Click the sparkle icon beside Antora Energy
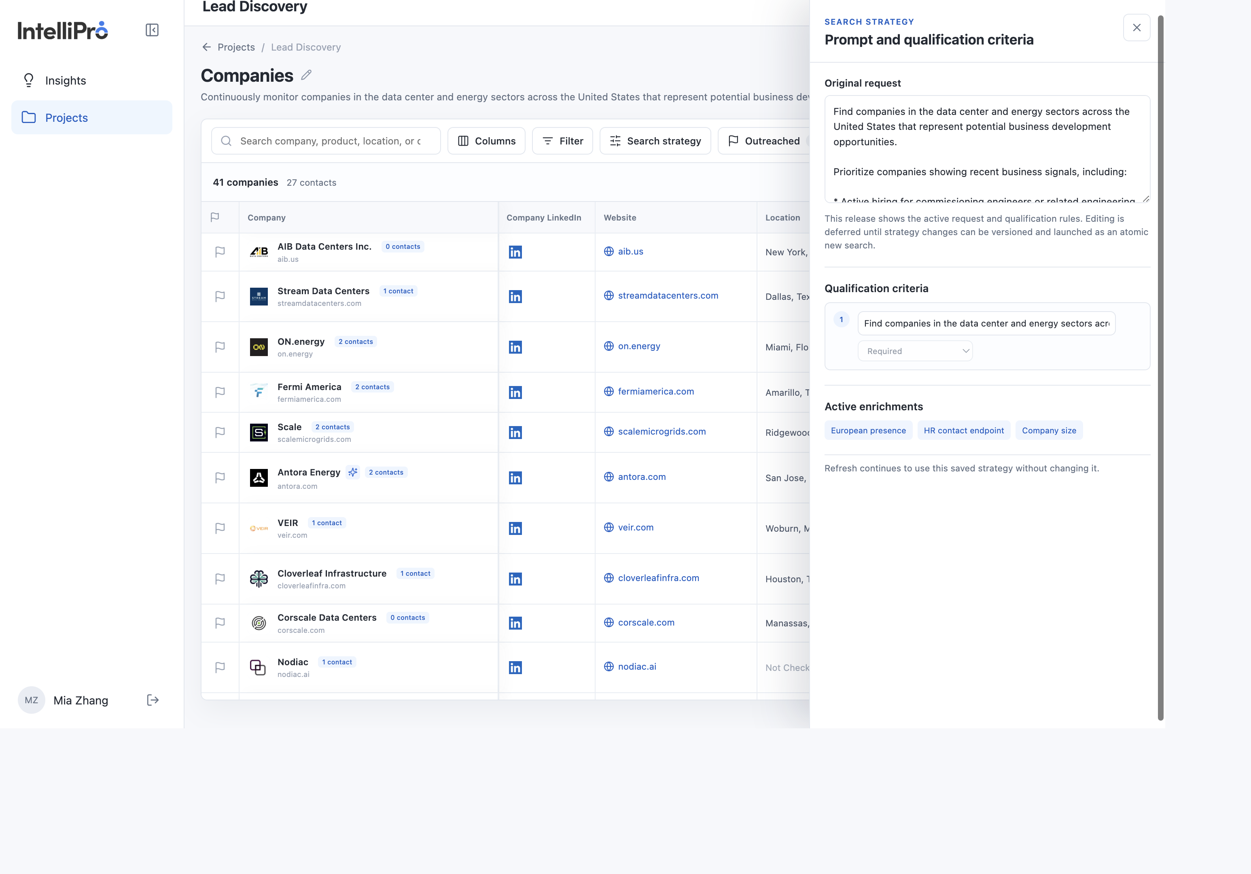1251x874 pixels. pos(353,473)
